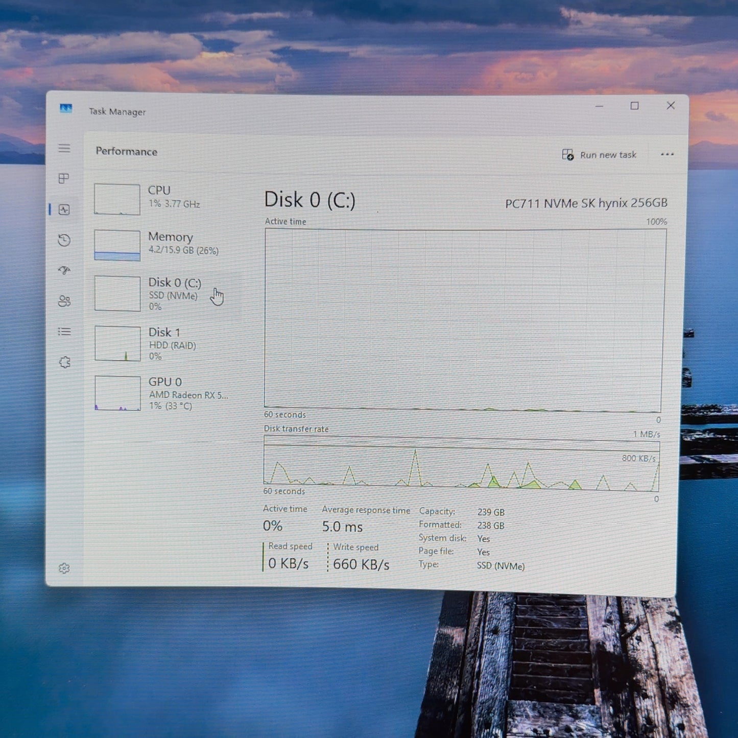Screen dimensions: 738x738
Task: Go to the Processes page icon
Action: tap(64, 178)
